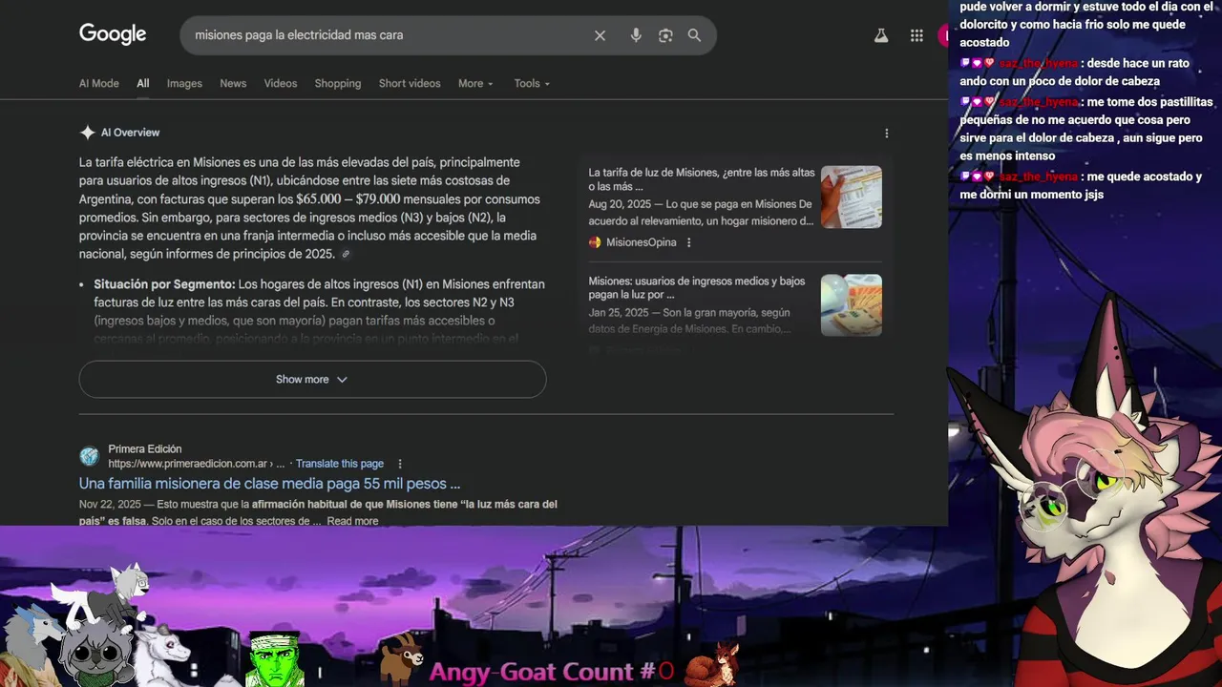
Task: Open the Tools dropdown
Action: click(532, 83)
